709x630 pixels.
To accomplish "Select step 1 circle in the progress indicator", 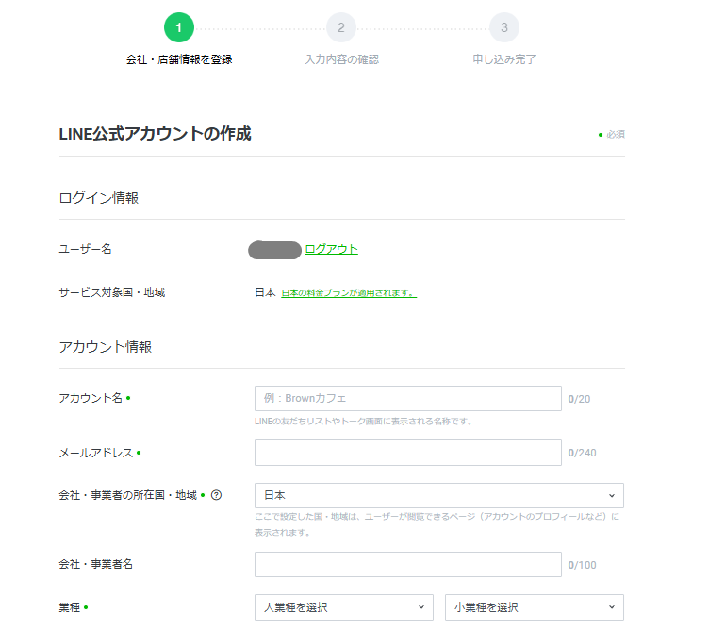I will [179, 27].
